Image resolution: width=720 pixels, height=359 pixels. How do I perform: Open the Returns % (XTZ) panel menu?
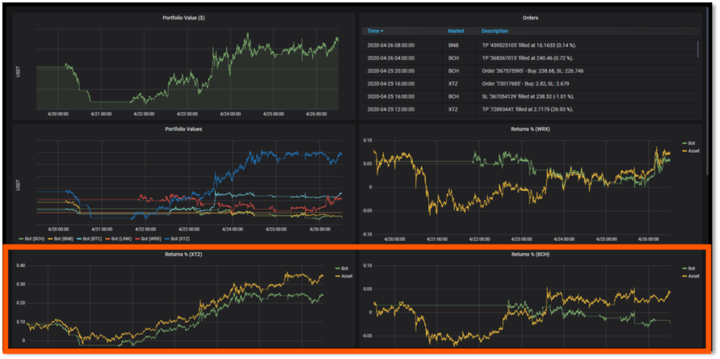186,254
